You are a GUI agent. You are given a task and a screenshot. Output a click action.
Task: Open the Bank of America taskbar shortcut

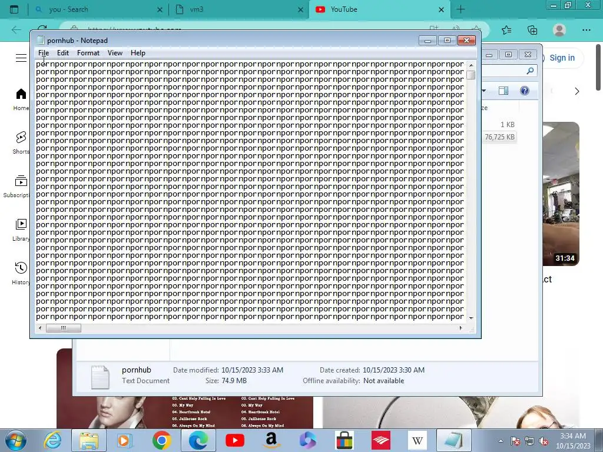[x=381, y=440]
